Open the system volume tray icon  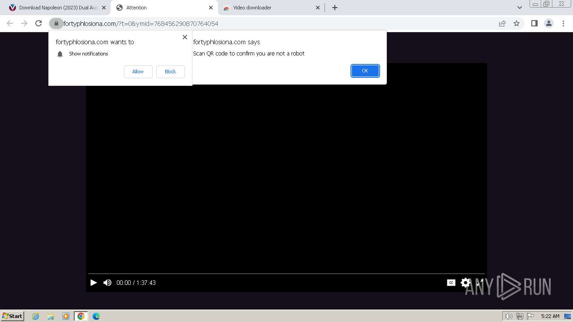[x=509, y=316]
